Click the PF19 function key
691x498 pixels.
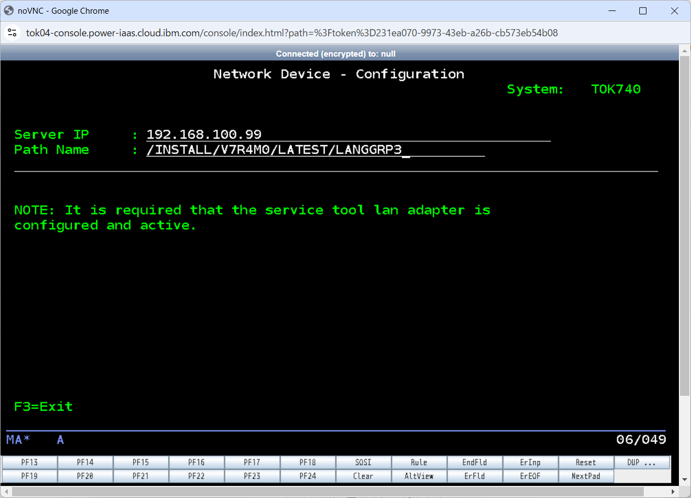pyautogui.click(x=30, y=476)
